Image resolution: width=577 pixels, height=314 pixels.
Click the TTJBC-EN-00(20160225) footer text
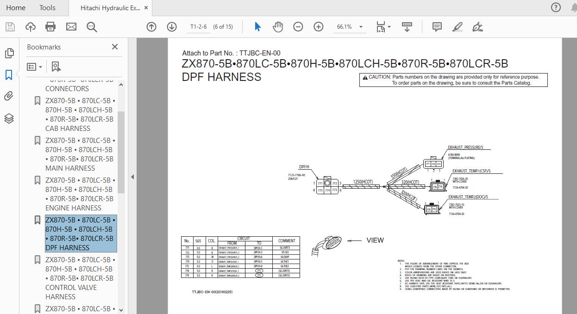pos(212,292)
